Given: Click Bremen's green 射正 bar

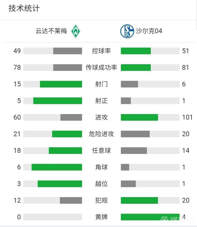Looking at the screenshot, I should [x=58, y=101].
